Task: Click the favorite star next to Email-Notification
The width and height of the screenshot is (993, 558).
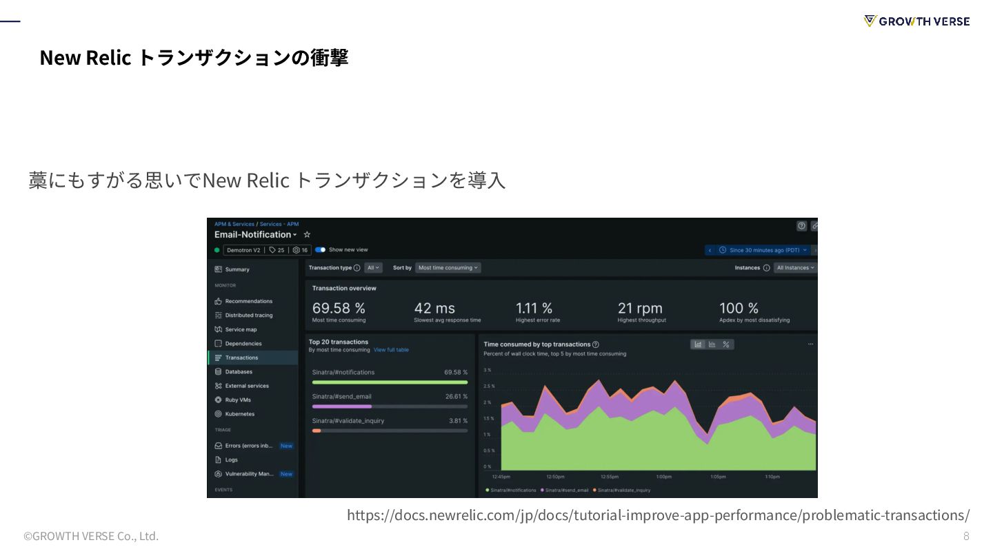Action: pyautogui.click(x=307, y=234)
